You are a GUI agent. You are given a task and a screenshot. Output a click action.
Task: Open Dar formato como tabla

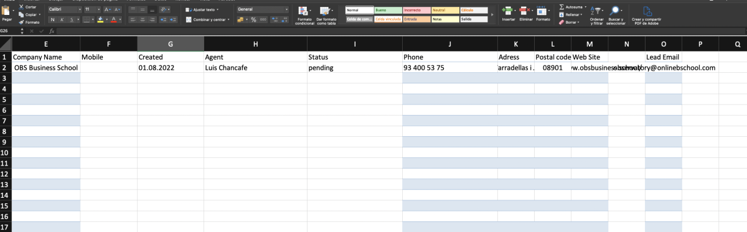pos(327,15)
